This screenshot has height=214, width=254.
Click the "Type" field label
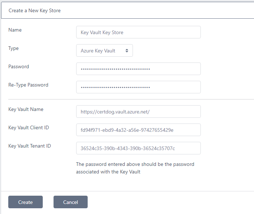tap(14, 48)
